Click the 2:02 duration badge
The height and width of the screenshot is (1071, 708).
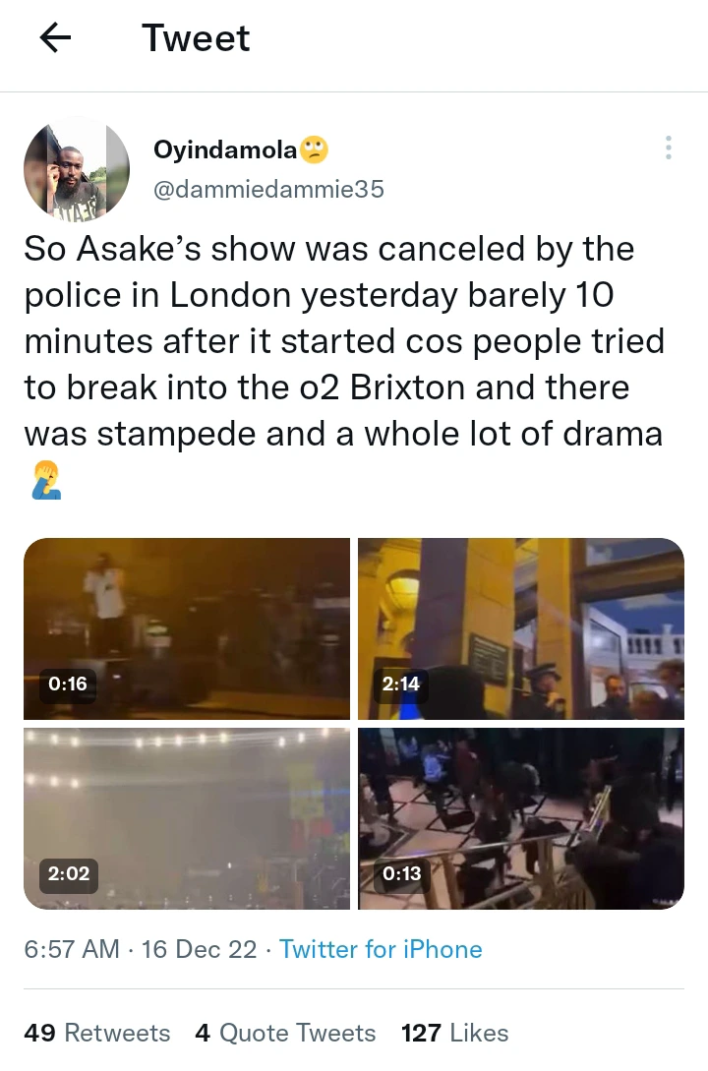[x=68, y=873]
